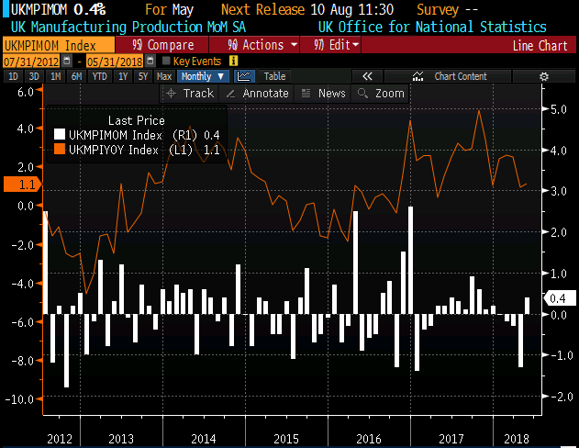Activate the Track crosshair tool
This screenshot has height=448, width=579.
pos(190,94)
